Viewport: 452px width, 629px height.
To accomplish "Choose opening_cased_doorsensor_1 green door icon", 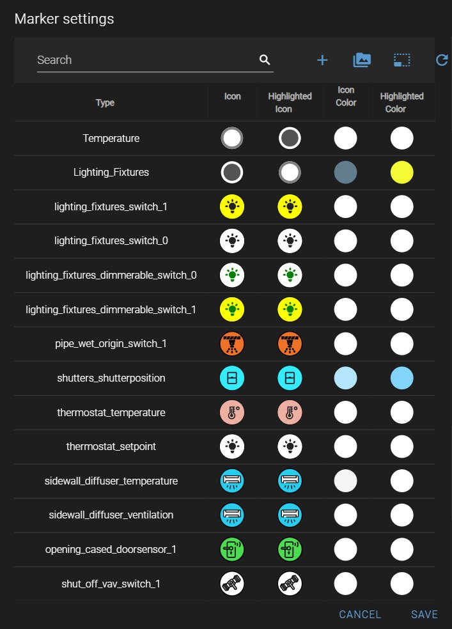I will 232,549.
